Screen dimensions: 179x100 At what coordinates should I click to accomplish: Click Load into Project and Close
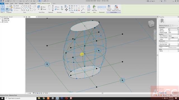116,8
